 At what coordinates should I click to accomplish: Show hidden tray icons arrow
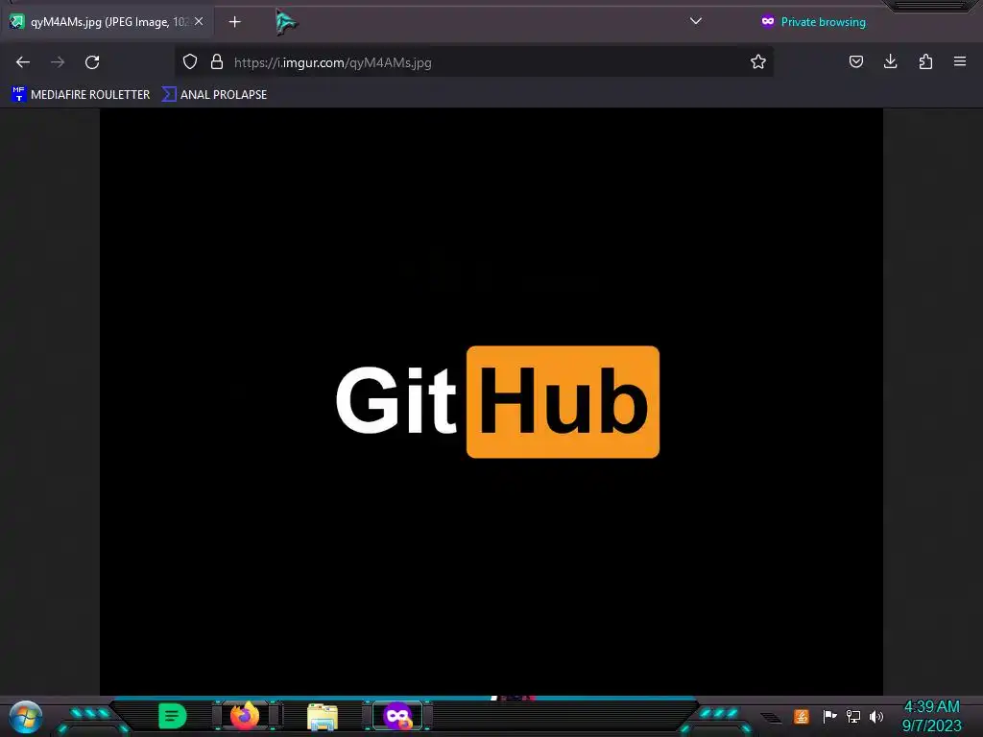(771, 717)
